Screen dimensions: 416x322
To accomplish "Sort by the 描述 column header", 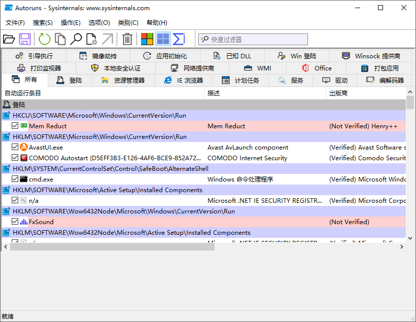I will (265, 93).
